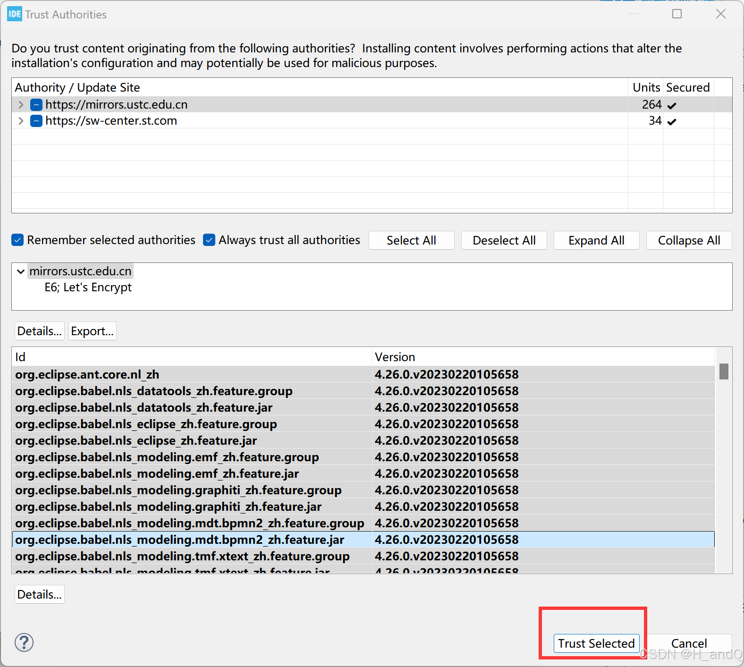Select row org.eclipse.babel.nls_modeling.emf_zh.feature.group

364,457
